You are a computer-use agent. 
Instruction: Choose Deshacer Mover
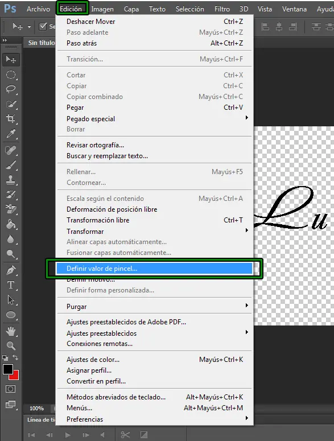click(154, 22)
